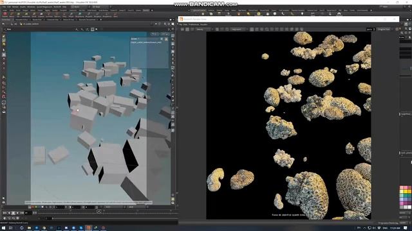Open the cam1 camera menu button

(165, 34)
